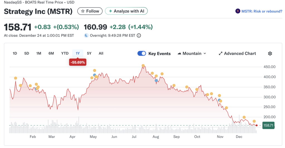Show the All time range
The height and width of the screenshot is (148, 285).
coord(101,53)
